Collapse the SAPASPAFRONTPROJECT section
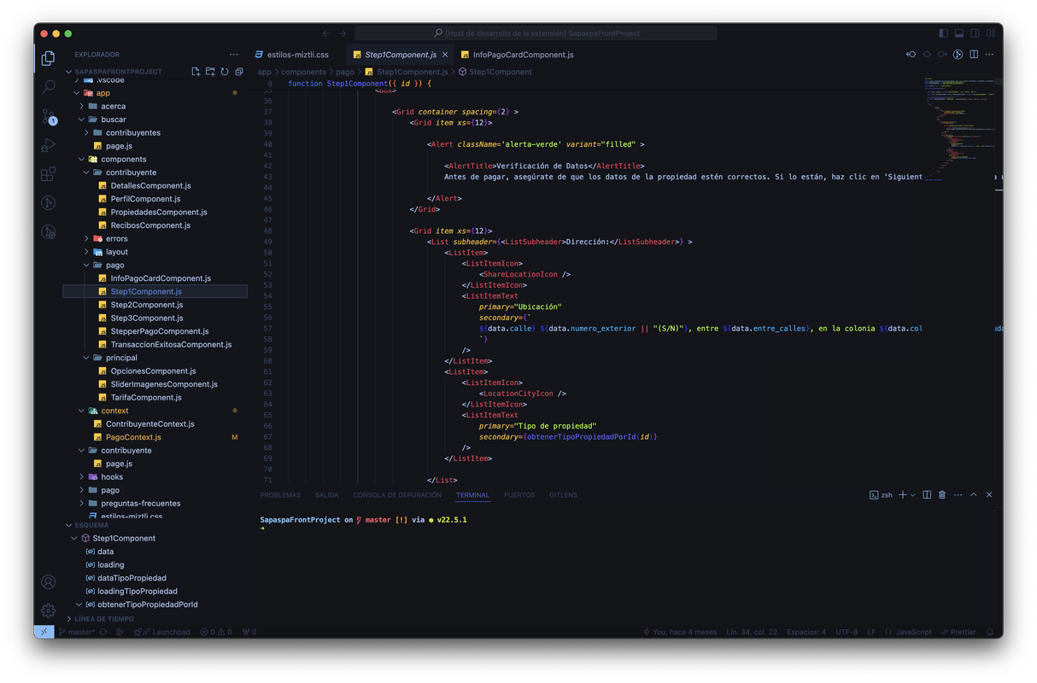The height and width of the screenshot is (683, 1037). tap(69, 72)
